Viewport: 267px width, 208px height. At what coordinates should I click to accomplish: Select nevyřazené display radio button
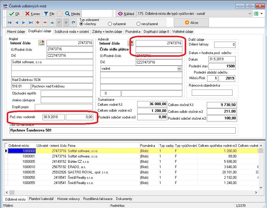[x=138, y=24]
